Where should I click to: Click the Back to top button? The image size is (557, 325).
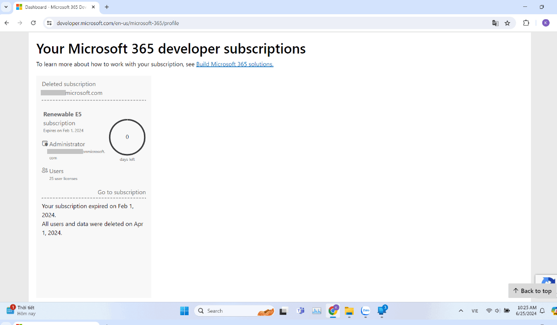(532, 291)
